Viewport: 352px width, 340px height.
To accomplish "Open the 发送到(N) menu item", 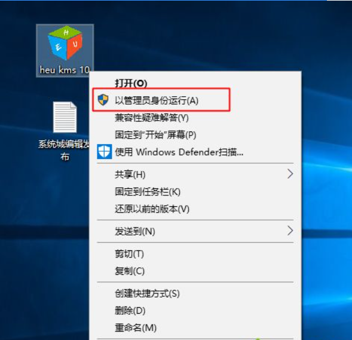I will [x=195, y=231].
